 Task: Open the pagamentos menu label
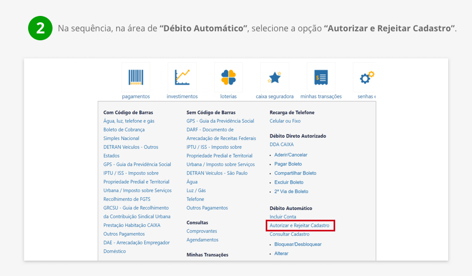pos(136,97)
